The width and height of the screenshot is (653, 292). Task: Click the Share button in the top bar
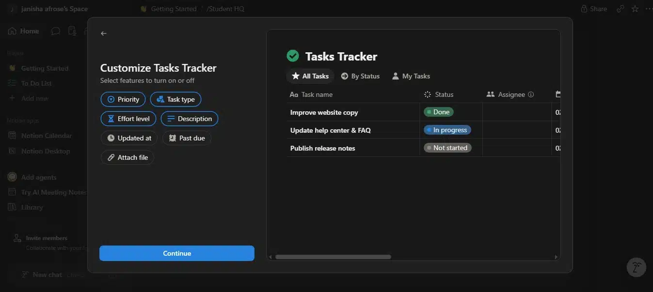[594, 9]
